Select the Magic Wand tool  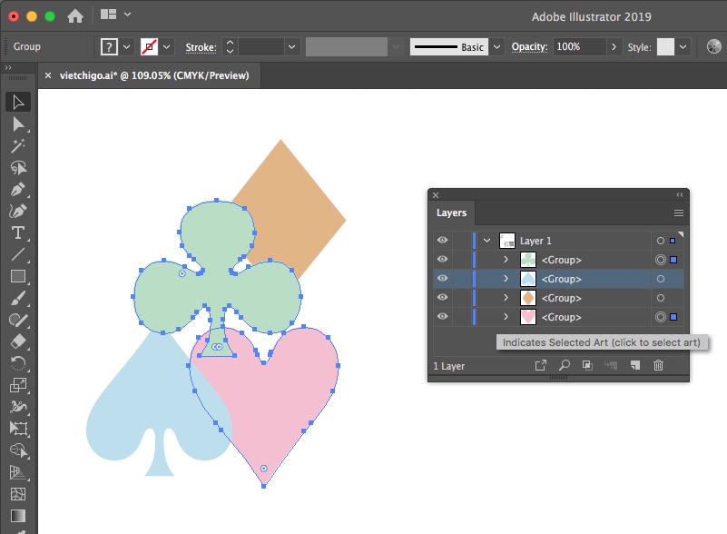tap(18, 145)
